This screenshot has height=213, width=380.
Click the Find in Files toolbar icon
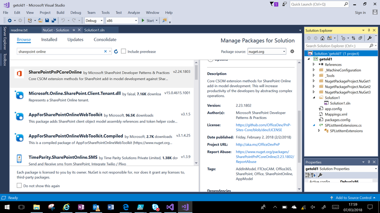pos(164,20)
